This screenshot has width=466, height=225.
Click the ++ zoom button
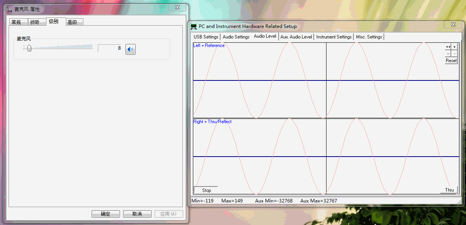coord(448,47)
